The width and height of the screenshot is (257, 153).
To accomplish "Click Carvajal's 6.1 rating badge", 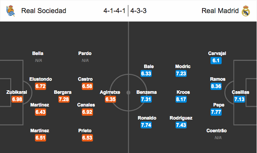I will pos(216,60).
